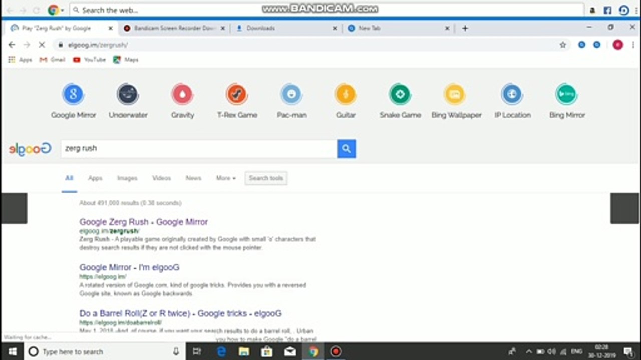The image size is (641, 360).
Task: Open the Gravity shortcut icon
Action: click(x=182, y=94)
